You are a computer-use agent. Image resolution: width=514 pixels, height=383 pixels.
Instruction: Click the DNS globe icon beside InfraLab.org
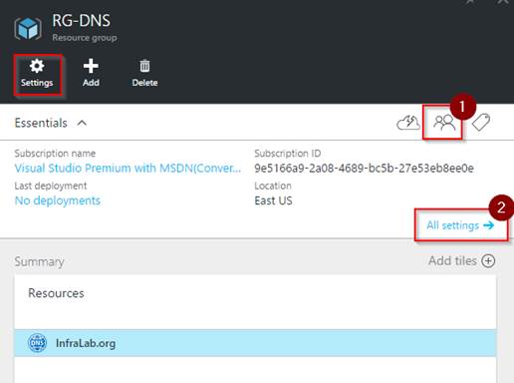click(x=37, y=343)
